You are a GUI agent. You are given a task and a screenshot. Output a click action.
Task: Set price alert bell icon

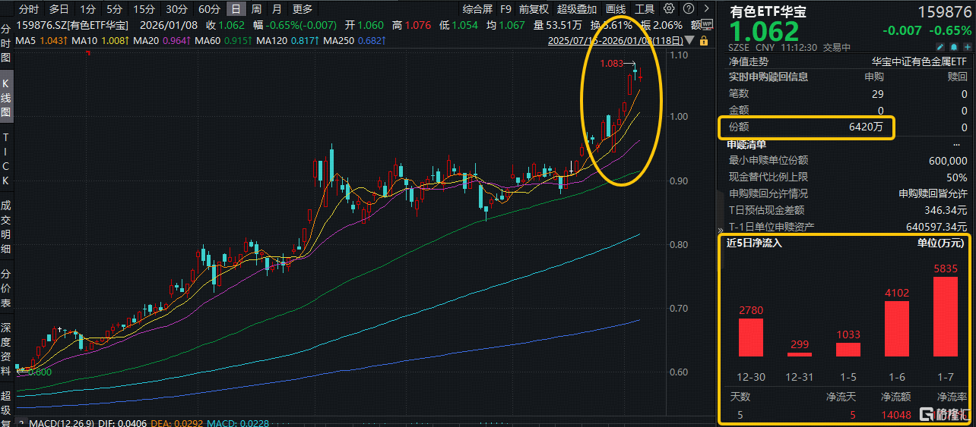tap(954, 46)
